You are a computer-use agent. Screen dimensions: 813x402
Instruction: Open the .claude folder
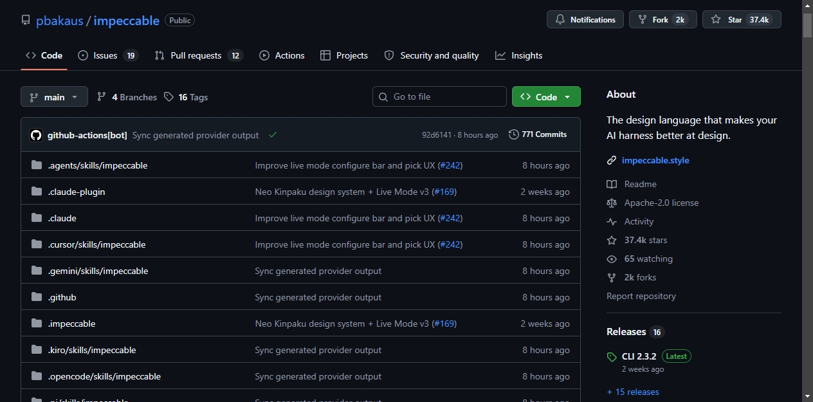pos(62,218)
